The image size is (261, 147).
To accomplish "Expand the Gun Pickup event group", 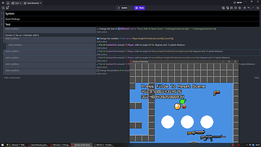I will point(2,19).
